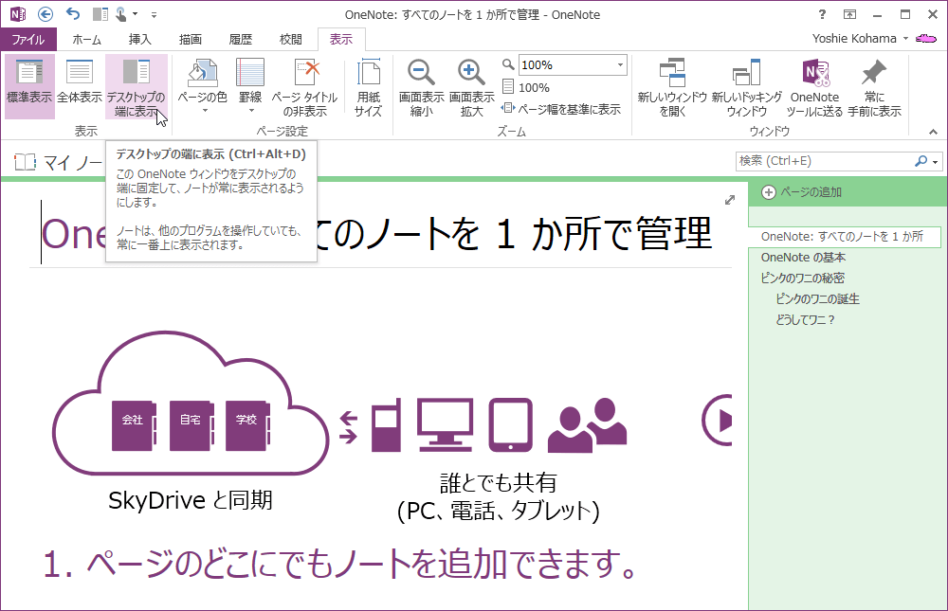The width and height of the screenshot is (948, 611).
Task: Click the pink account avatar picture
Action: (x=925, y=39)
